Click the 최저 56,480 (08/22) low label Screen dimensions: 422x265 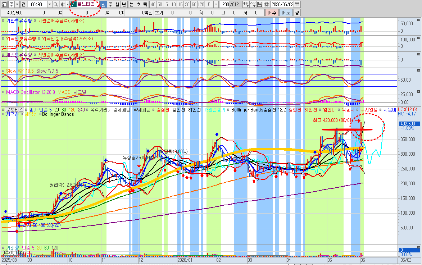coord(42,225)
